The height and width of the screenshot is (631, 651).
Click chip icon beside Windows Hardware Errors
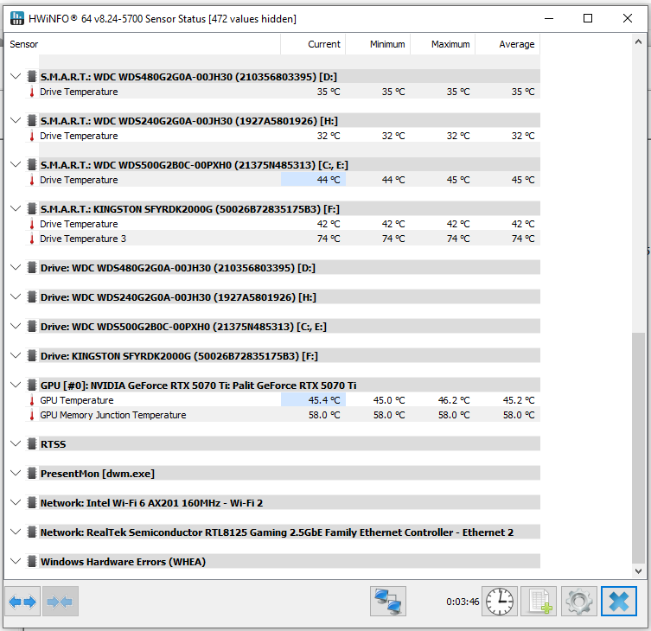click(x=31, y=561)
